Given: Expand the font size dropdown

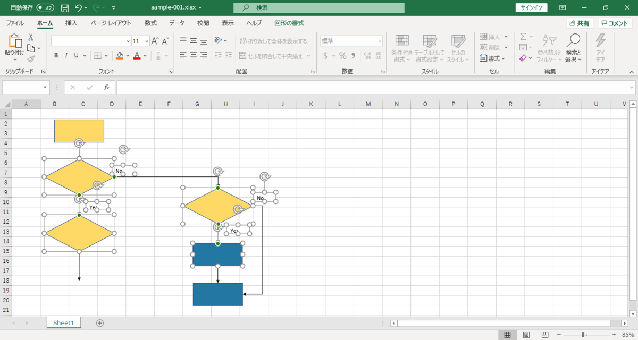Looking at the screenshot, I should pos(147,40).
